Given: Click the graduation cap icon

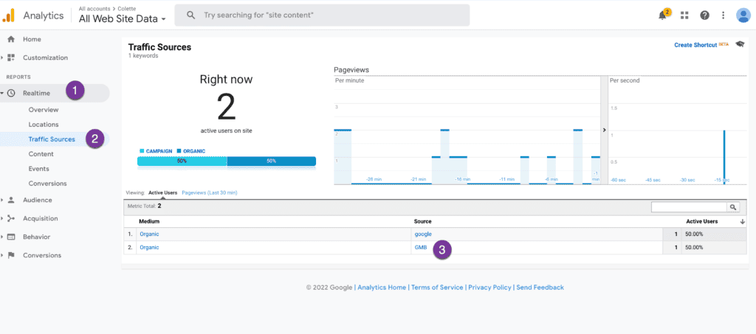Looking at the screenshot, I should click(x=740, y=45).
